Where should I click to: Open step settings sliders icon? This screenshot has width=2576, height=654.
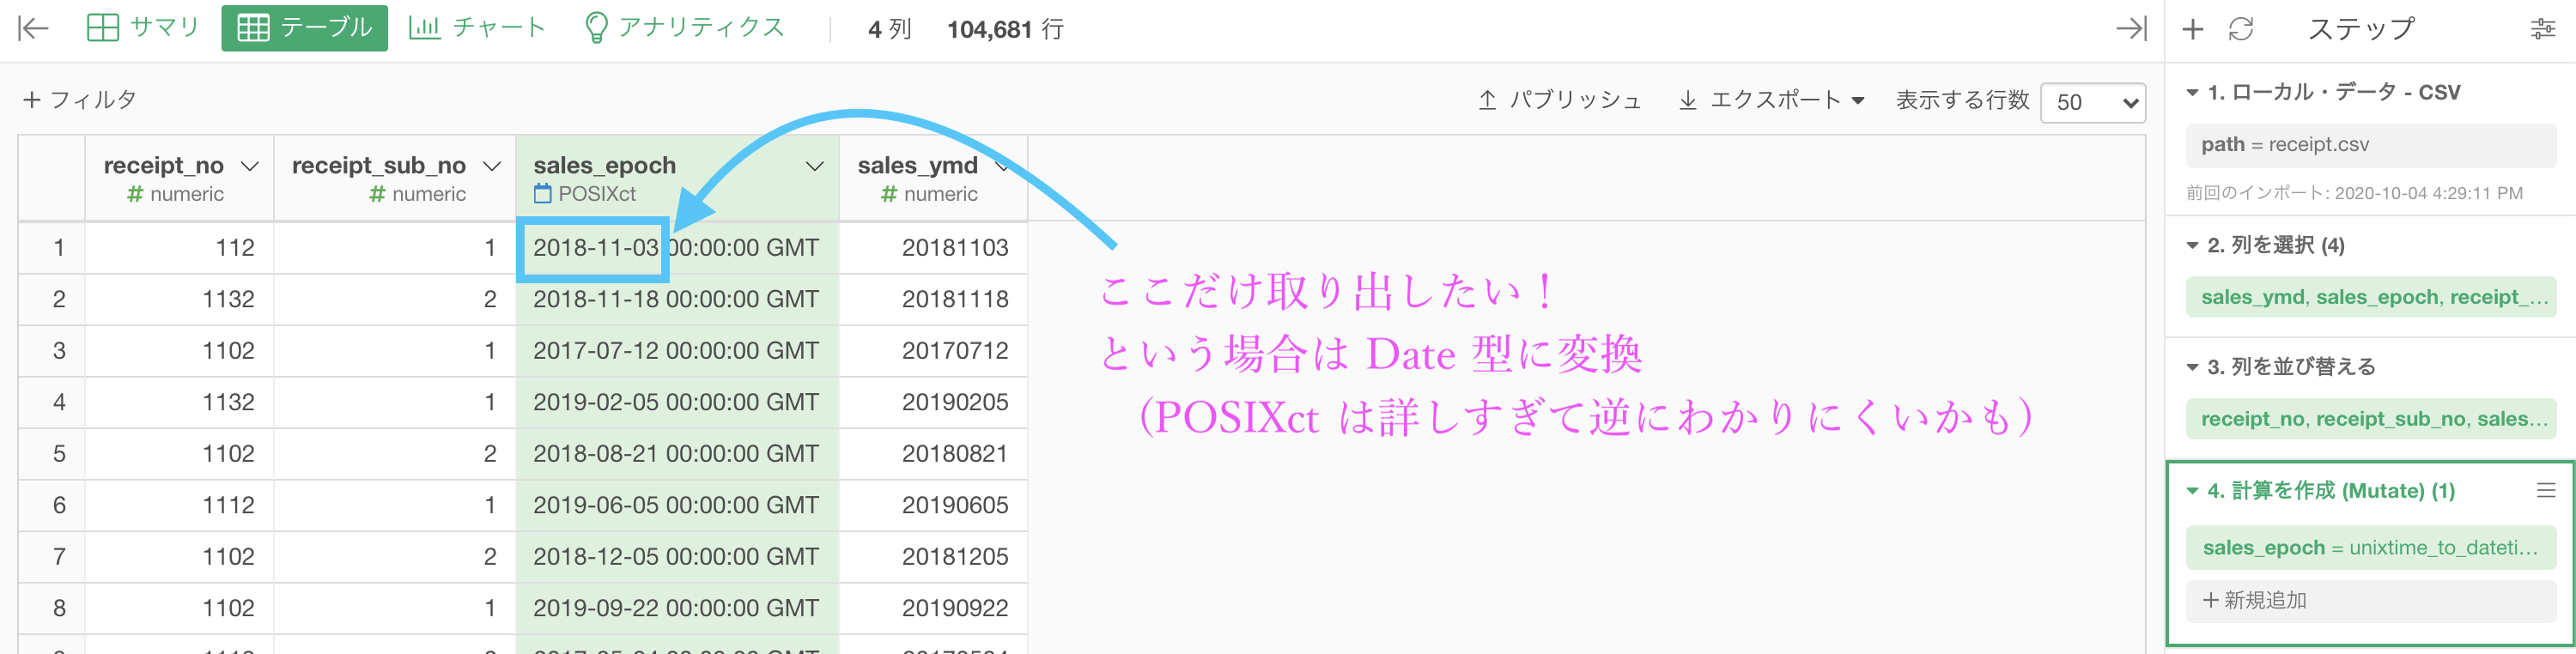(x=2543, y=29)
